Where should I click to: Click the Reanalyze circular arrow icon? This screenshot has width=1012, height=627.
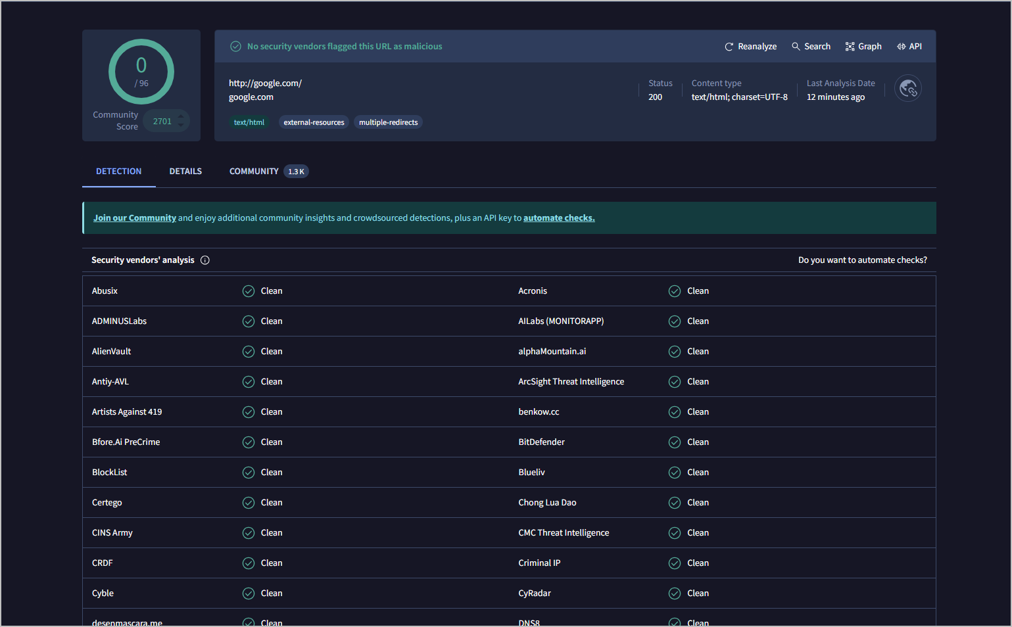tap(729, 47)
